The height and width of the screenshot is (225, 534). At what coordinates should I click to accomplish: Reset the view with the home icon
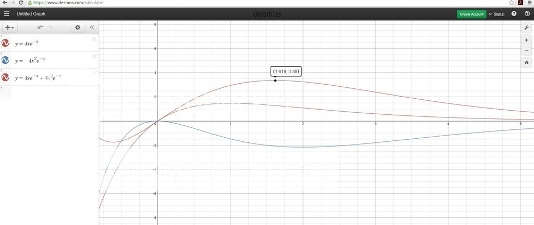click(x=526, y=62)
